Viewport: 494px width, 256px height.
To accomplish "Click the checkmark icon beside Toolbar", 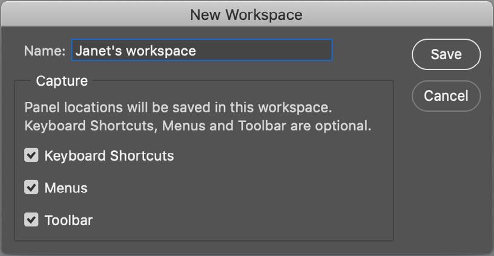I will click(31, 220).
